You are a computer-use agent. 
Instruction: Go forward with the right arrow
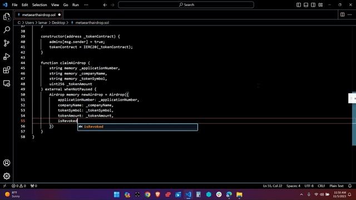pyautogui.click(x=112, y=5)
